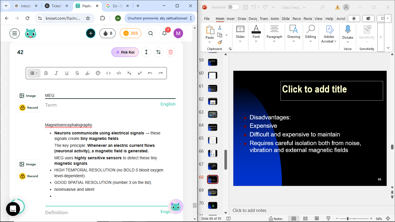Insert inline code in Knowt editor
The height and width of the screenshot is (222, 395).
pos(108,73)
